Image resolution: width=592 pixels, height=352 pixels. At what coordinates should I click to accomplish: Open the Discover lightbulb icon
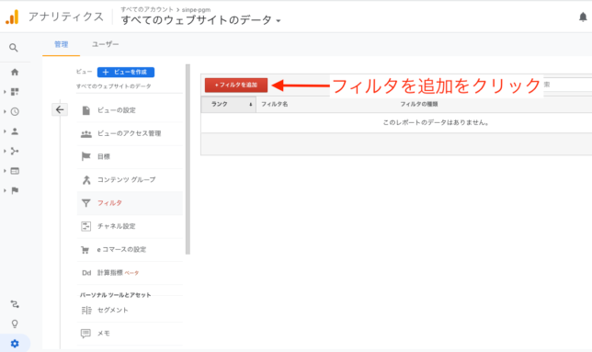15,324
